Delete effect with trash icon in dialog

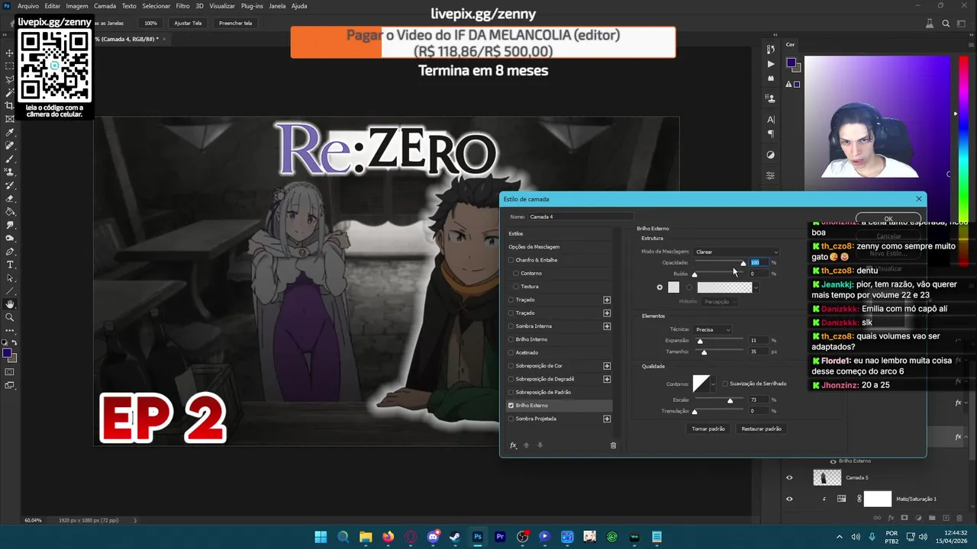click(x=613, y=445)
